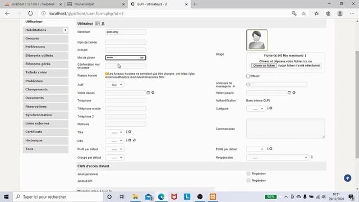359x202 pixels.
Task: Open calendar icon for Valide depuis
Action: pos(148,93)
